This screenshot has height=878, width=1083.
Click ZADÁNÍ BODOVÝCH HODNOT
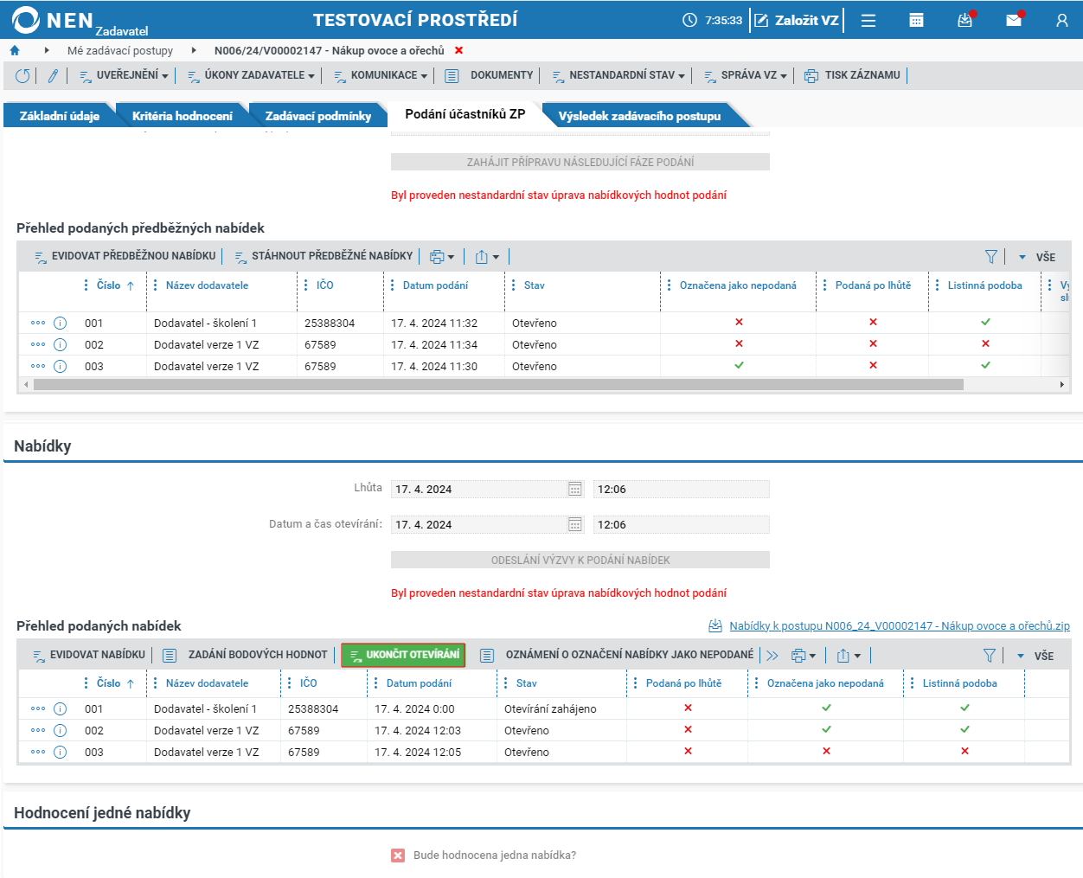tap(246, 656)
